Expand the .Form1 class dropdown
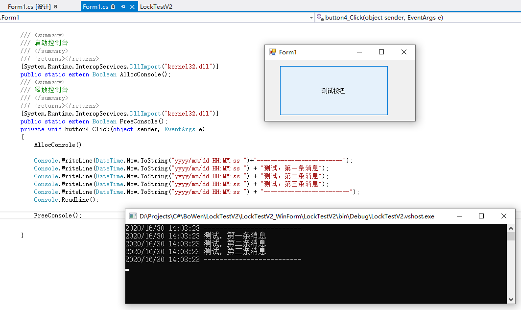The width and height of the screenshot is (521, 310). [311, 18]
